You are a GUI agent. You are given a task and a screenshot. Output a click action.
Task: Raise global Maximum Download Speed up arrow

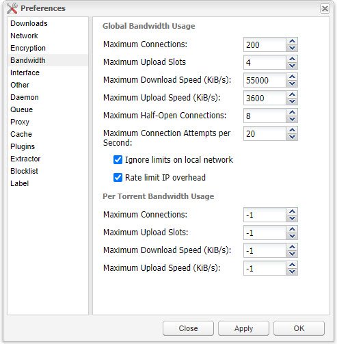click(292, 77)
